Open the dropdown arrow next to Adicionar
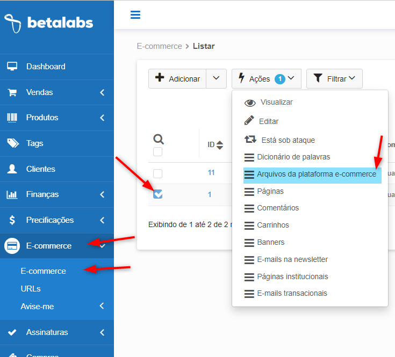Viewport: 395px width, 357px height. 216,78
